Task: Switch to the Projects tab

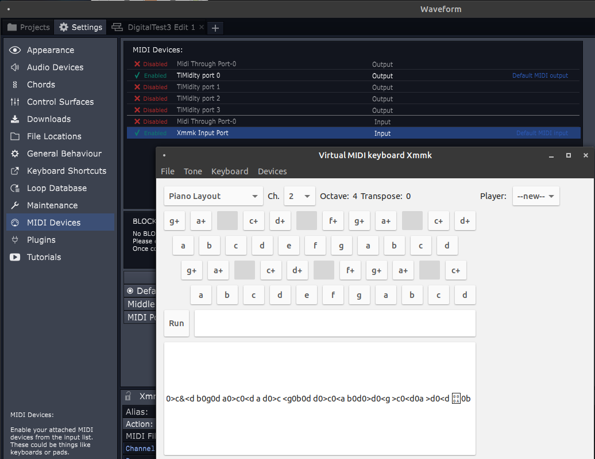Action: [x=29, y=27]
